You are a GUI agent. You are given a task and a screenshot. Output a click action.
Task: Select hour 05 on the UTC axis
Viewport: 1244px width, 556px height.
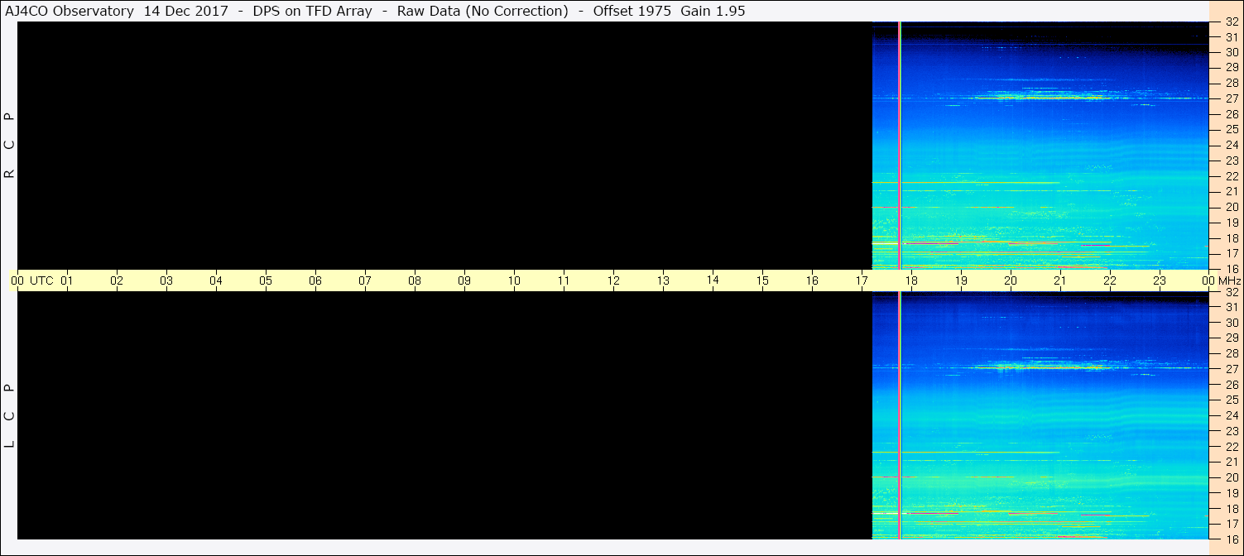[266, 280]
